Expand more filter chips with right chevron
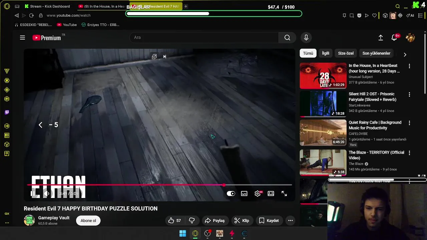The image size is (427, 240). click(x=405, y=54)
